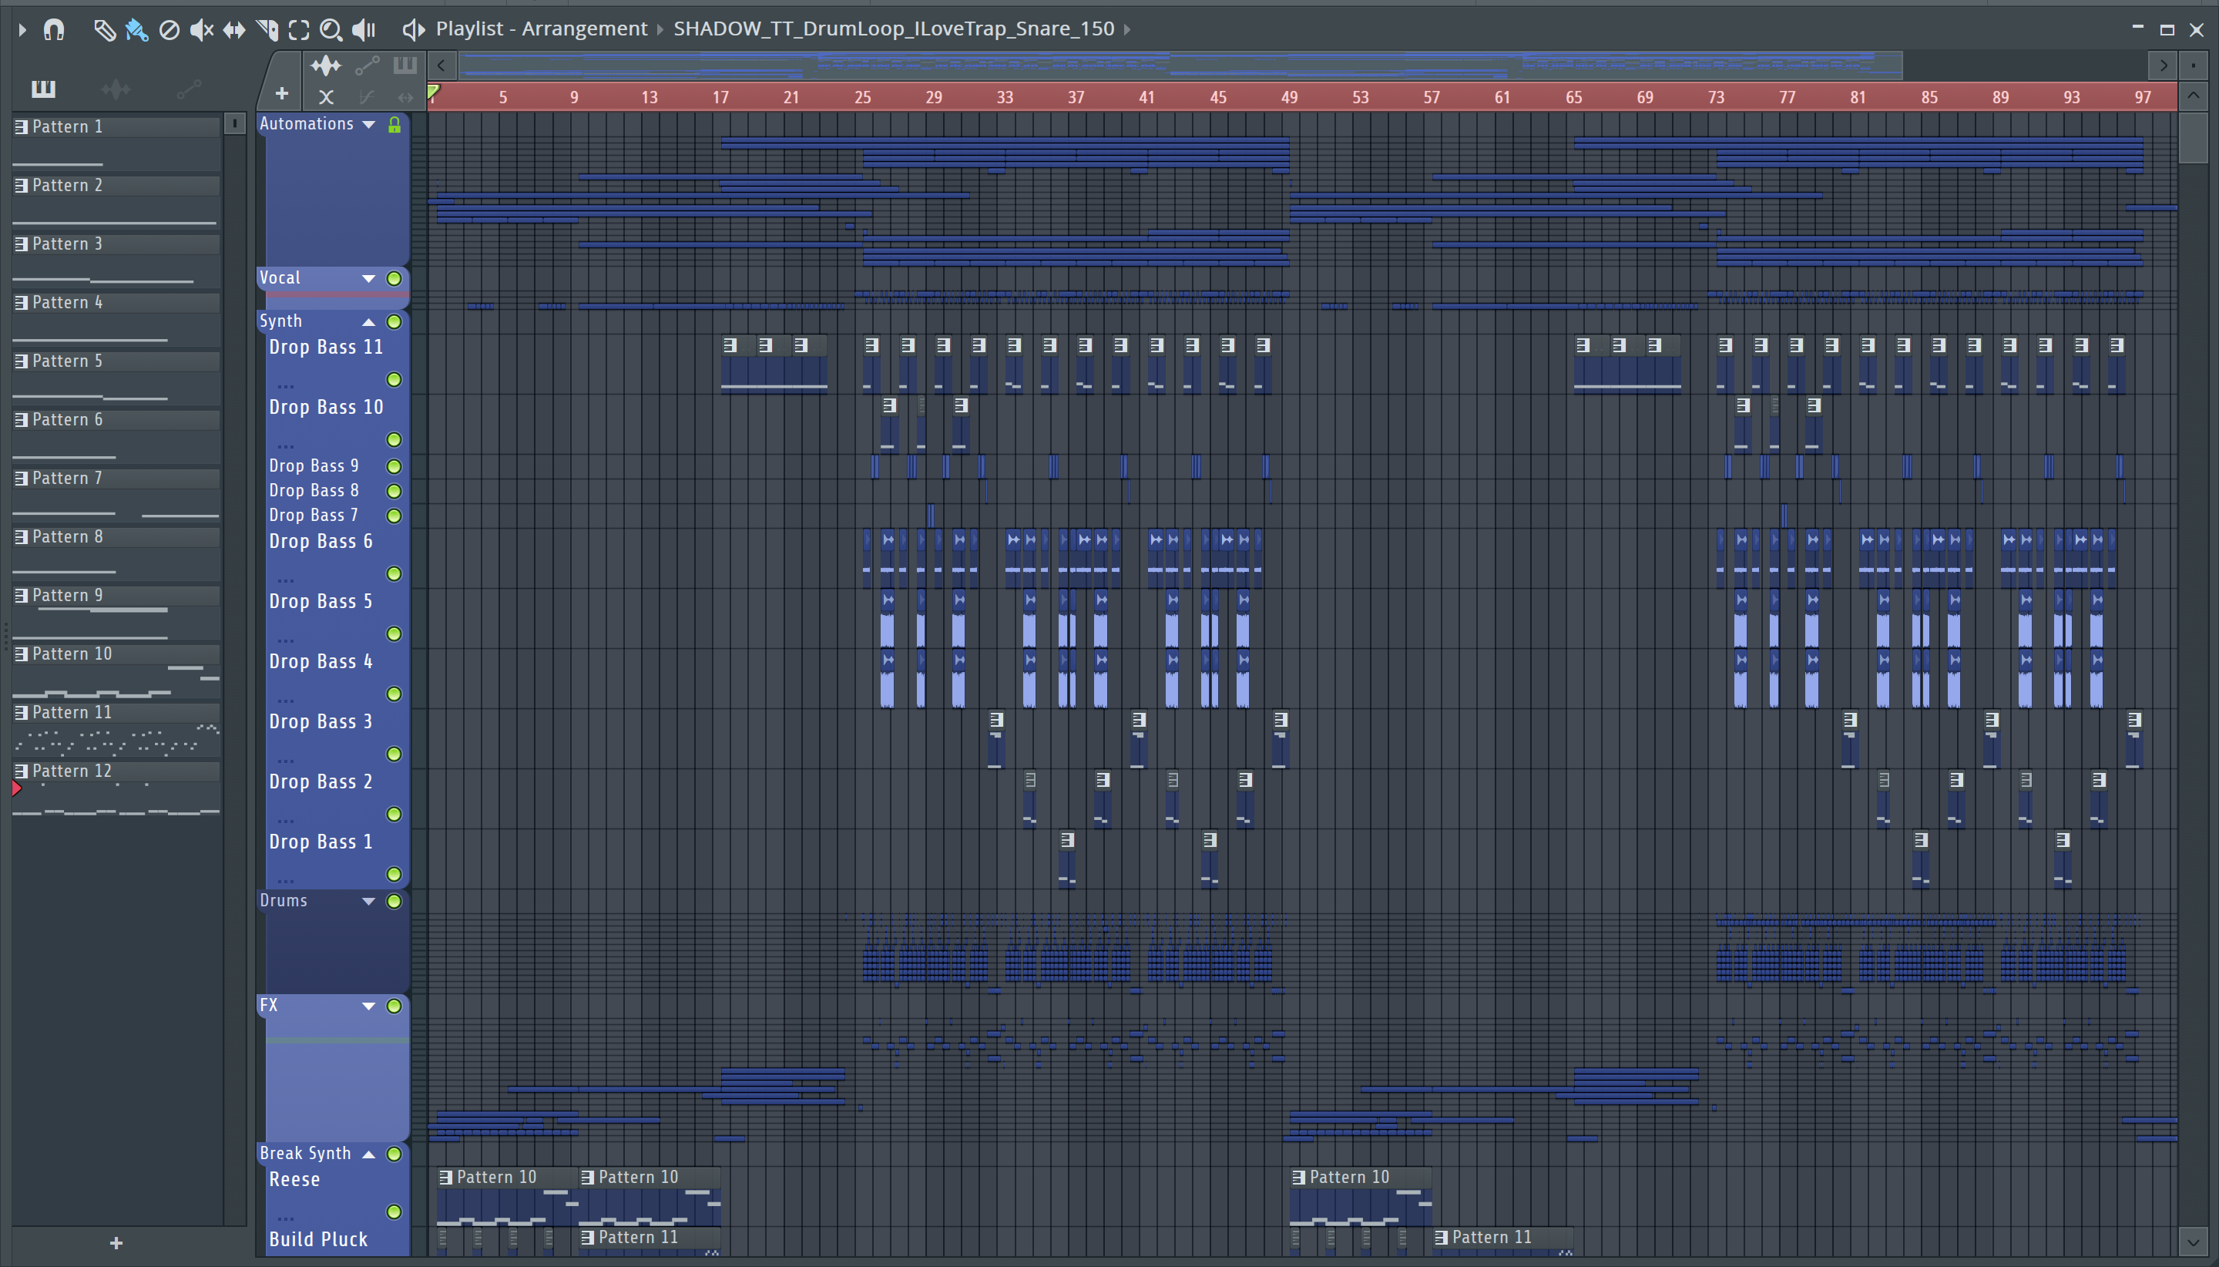Mute the FX track group

click(x=394, y=1006)
